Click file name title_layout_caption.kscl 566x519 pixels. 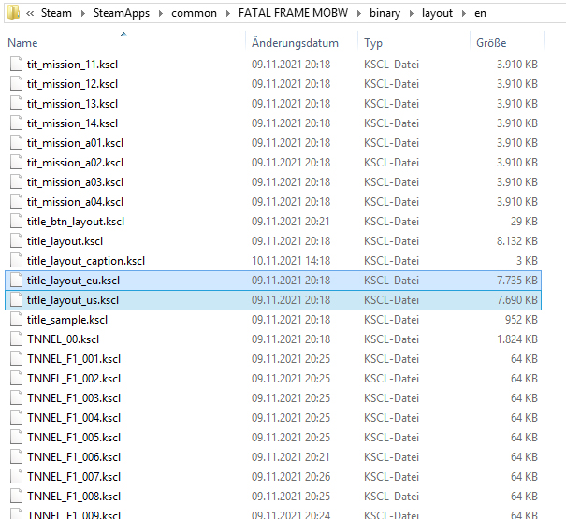click(86, 261)
